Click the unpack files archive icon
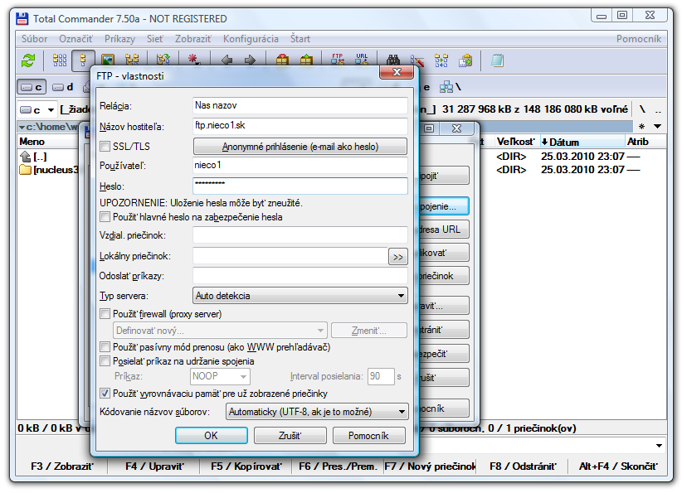Screen dimensions: 682x493 tap(306, 60)
